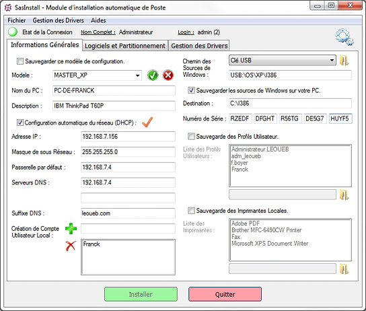Open the Clé USB source path dropdown

click(x=332, y=61)
